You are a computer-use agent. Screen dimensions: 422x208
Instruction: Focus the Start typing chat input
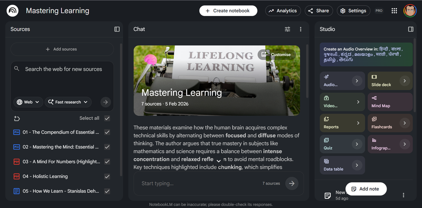pyautogui.click(x=199, y=184)
